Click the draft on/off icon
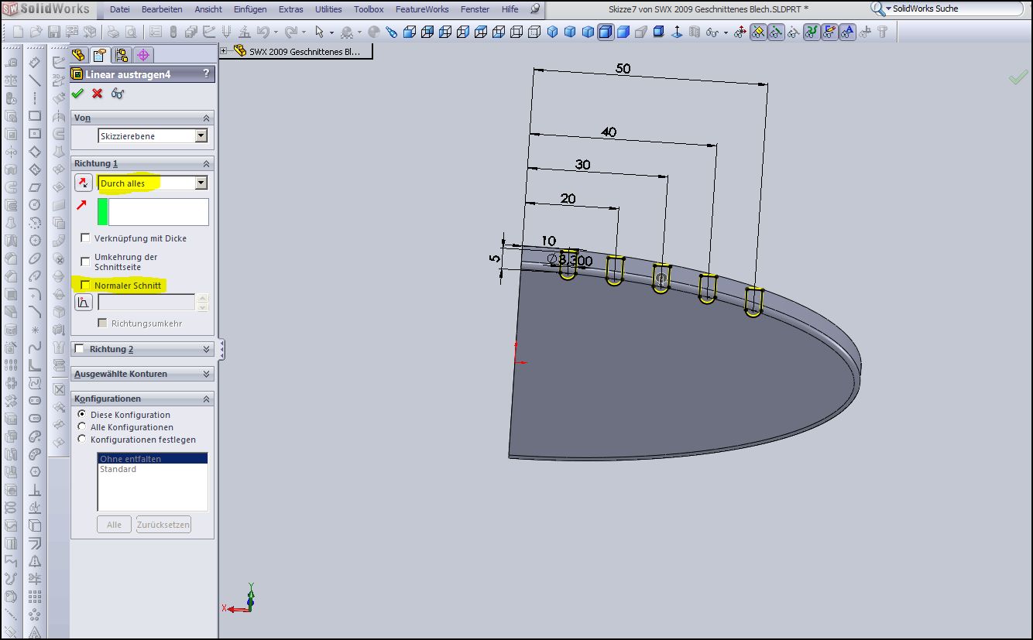The height and width of the screenshot is (640, 1033). [83, 303]
